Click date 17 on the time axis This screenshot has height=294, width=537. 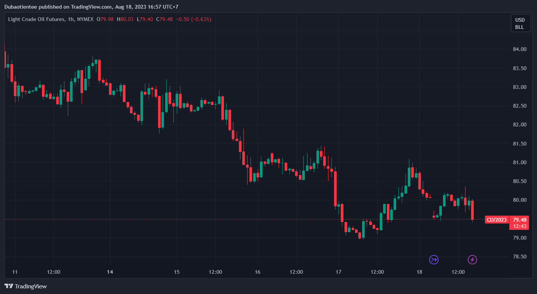pyautogui.click(x=339, y=272)
